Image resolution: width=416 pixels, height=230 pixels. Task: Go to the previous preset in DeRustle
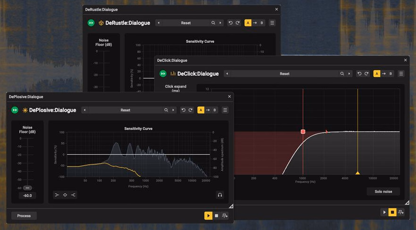coord(158,23)
